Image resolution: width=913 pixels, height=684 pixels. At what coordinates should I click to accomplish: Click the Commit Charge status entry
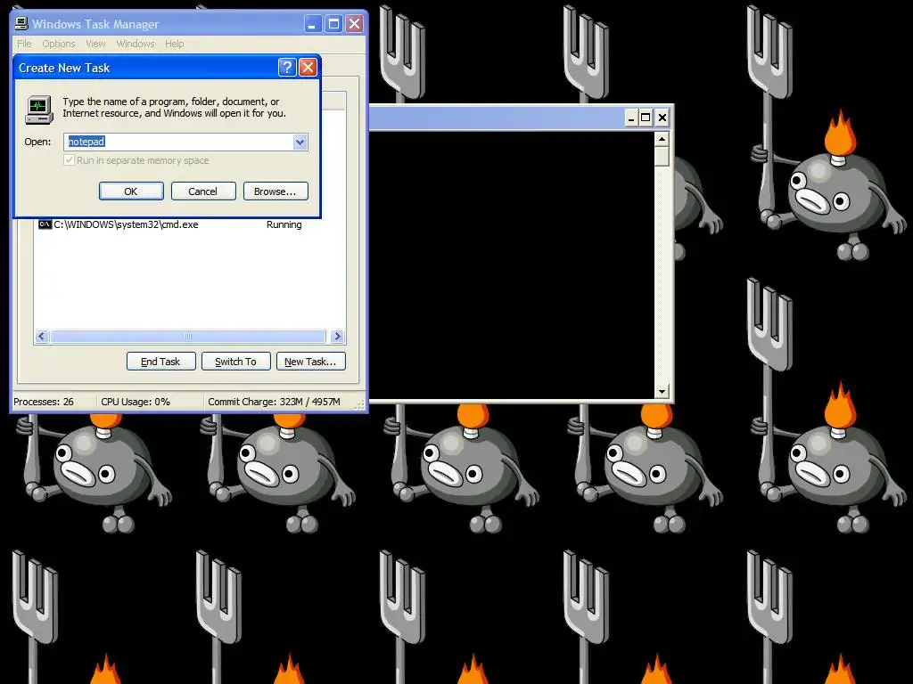[275, 402]
